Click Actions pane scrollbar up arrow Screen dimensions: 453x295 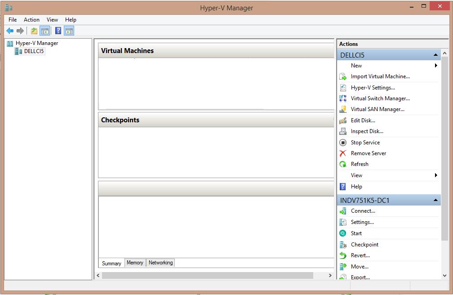click(x=444, y=53)
